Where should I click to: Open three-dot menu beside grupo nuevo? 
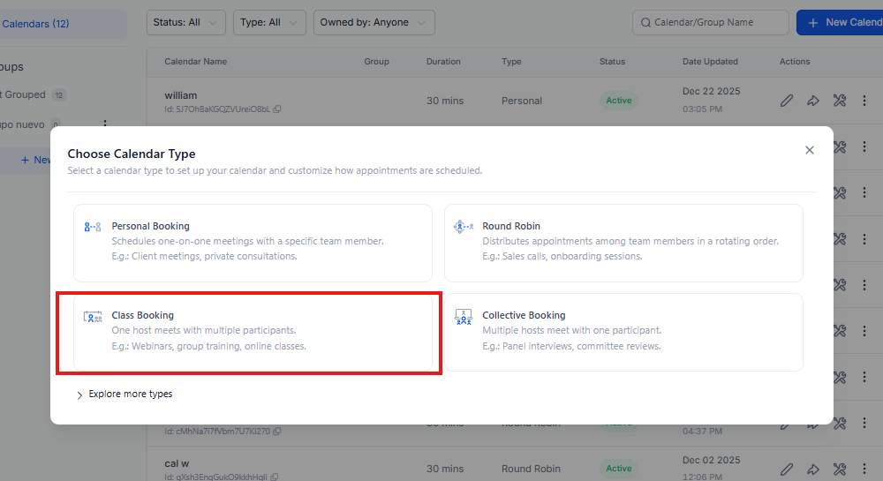(x=105, y=125)
